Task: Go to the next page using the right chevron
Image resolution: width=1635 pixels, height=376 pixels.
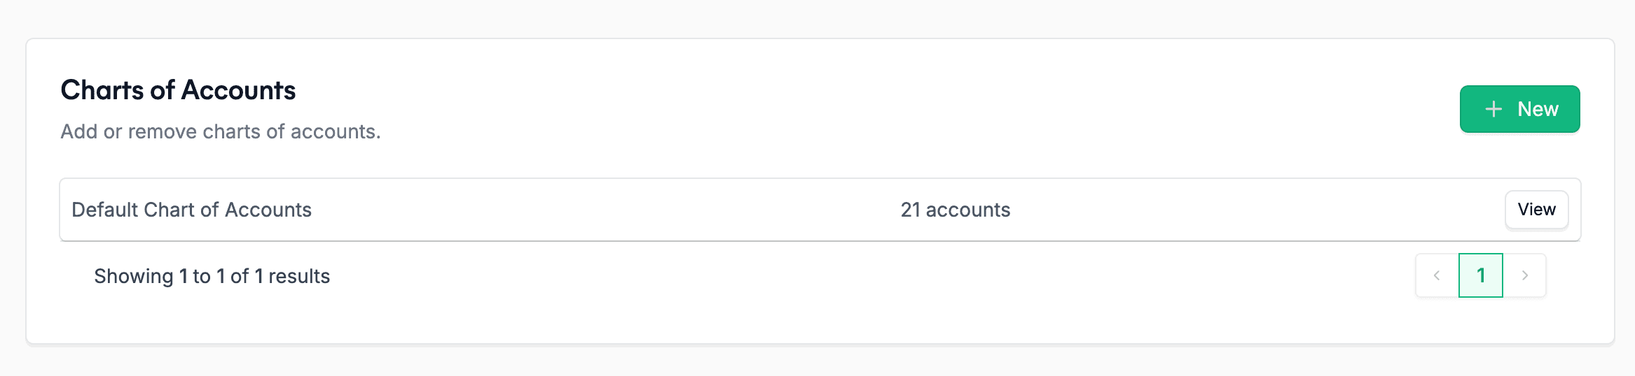Action: [x=1525, y=275]
